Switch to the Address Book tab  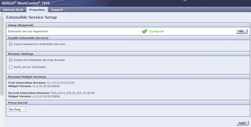[13, 10]
